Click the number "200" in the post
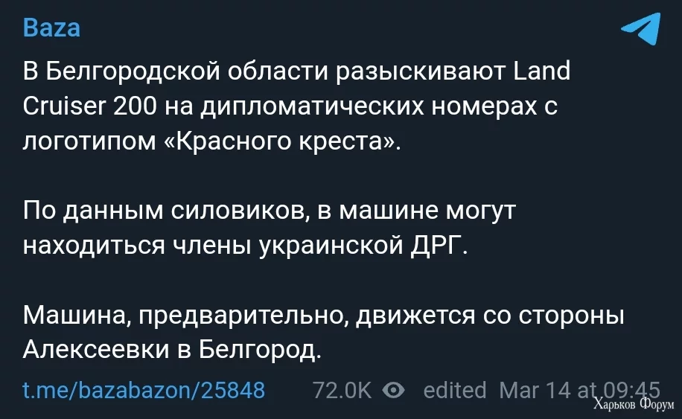This screenshot has height=419, width=682. (135, 106)
